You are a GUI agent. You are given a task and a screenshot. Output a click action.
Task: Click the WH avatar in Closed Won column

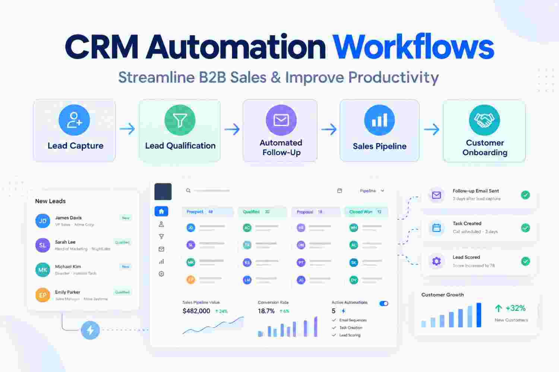[x=354, y=228]
